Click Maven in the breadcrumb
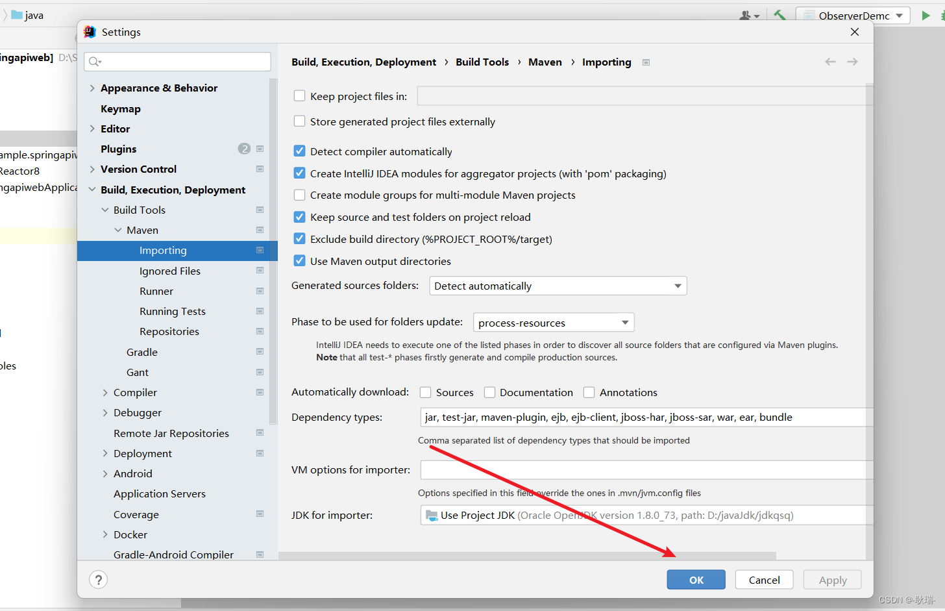This screenshot has height=611, width=945. 545,62
